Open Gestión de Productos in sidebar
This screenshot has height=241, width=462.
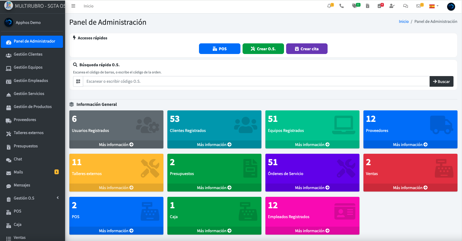32,107
